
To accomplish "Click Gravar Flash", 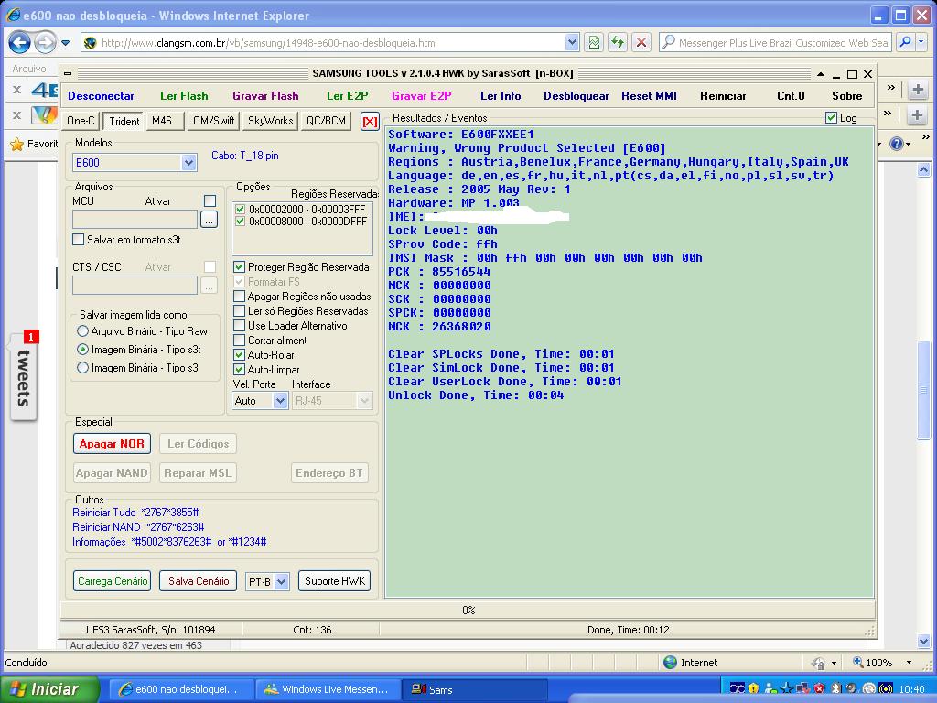I will [266, 95].
